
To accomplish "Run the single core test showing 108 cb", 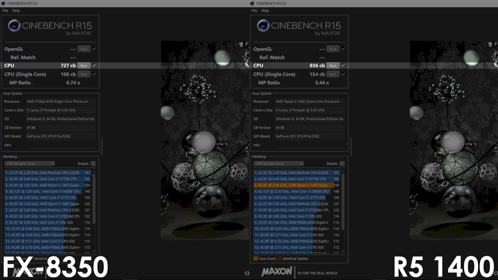I will 84,74.
